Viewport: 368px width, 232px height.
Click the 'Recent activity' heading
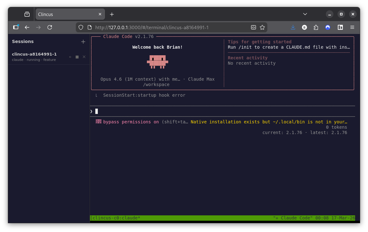click(x=248, y=58)
